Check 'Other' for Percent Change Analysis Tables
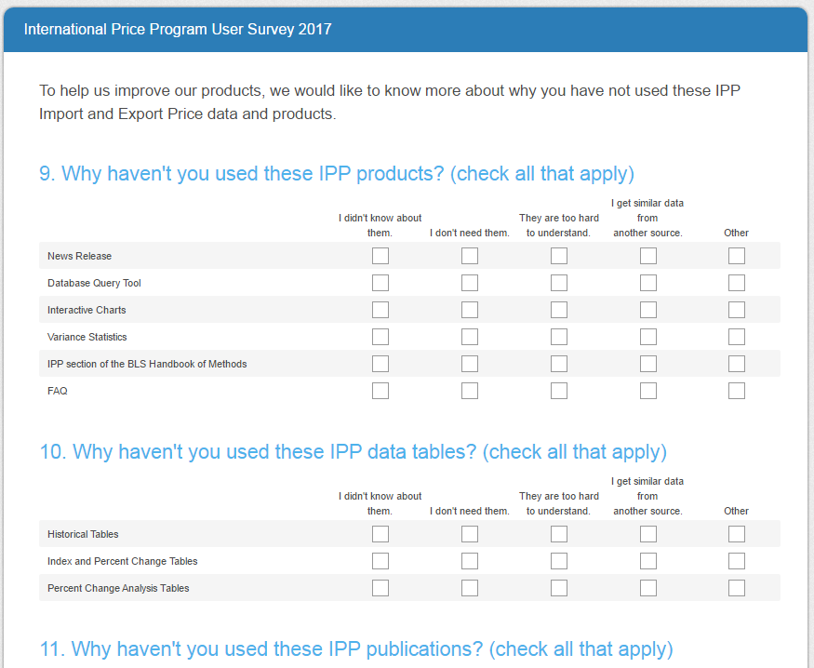814x668 pixels. point(737,588)
